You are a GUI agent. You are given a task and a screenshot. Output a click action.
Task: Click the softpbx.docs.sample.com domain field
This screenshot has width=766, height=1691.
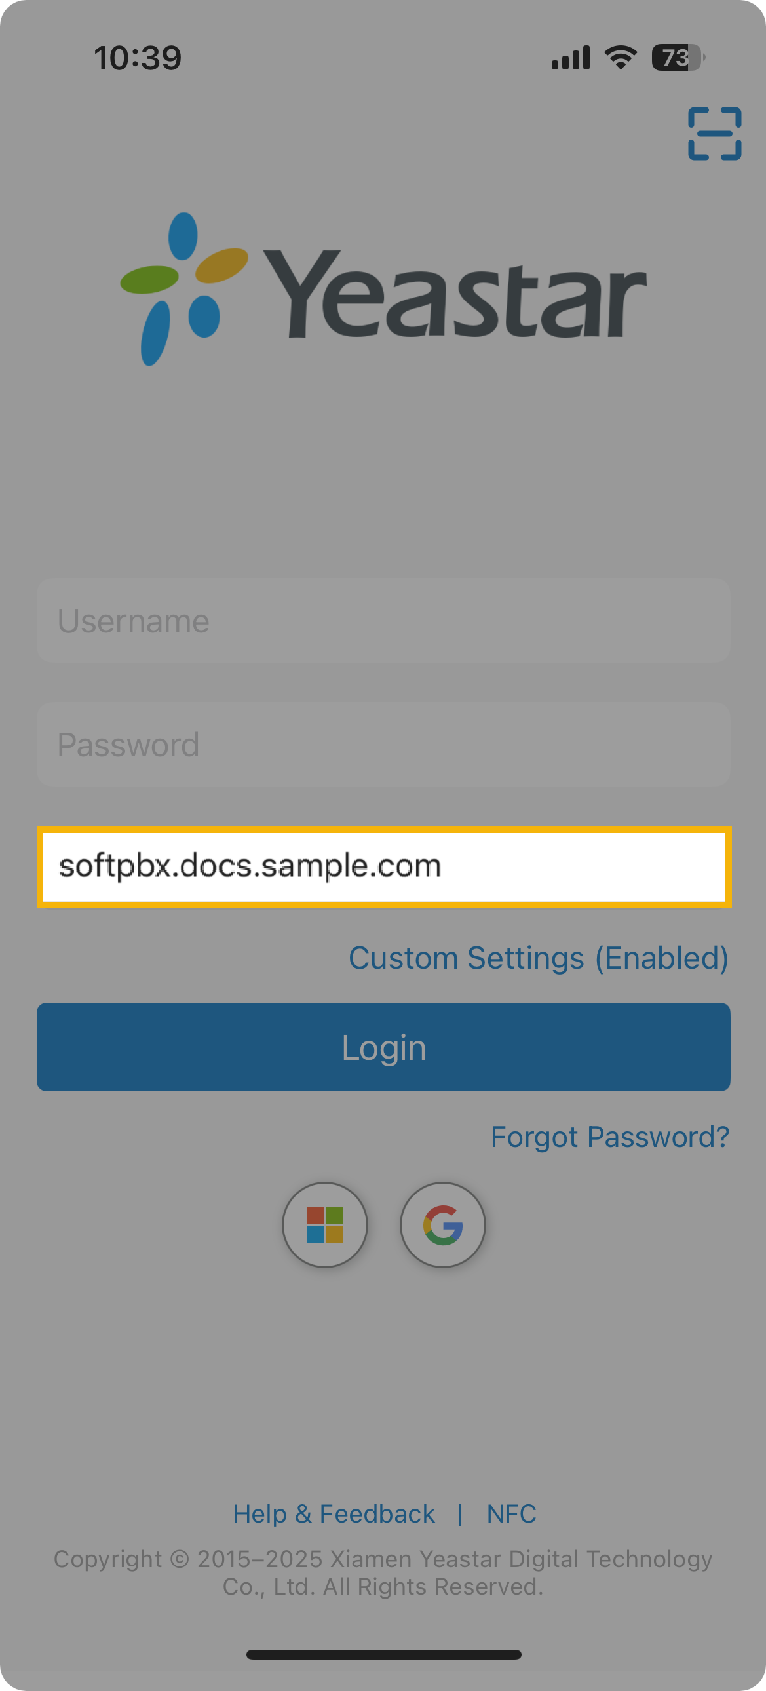click(x=383, y=866)
